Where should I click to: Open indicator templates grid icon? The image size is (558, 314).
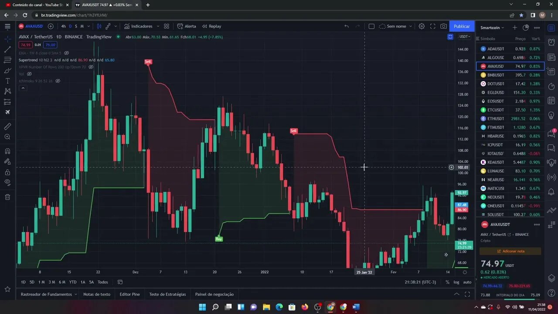pyautogui.click(x=166, y=26)
